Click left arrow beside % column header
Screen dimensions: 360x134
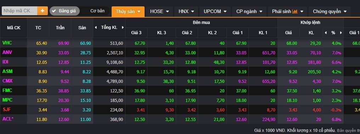click(326, 33)
